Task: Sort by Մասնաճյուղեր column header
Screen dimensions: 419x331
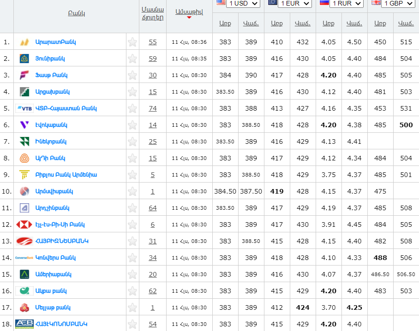Action: click(153, 13)
